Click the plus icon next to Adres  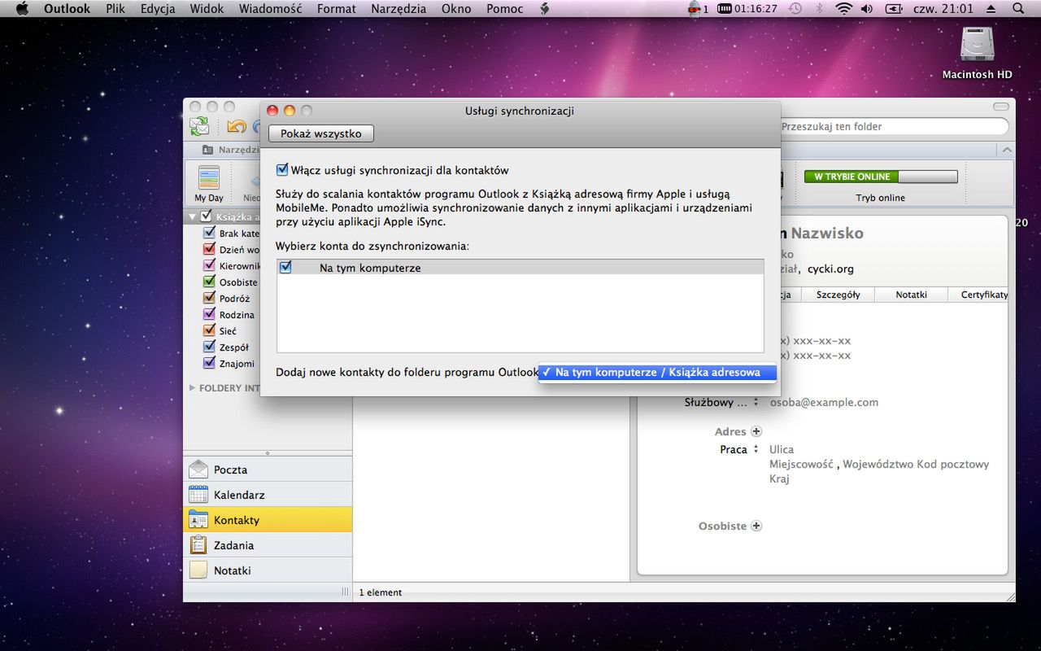coord(756,431)
